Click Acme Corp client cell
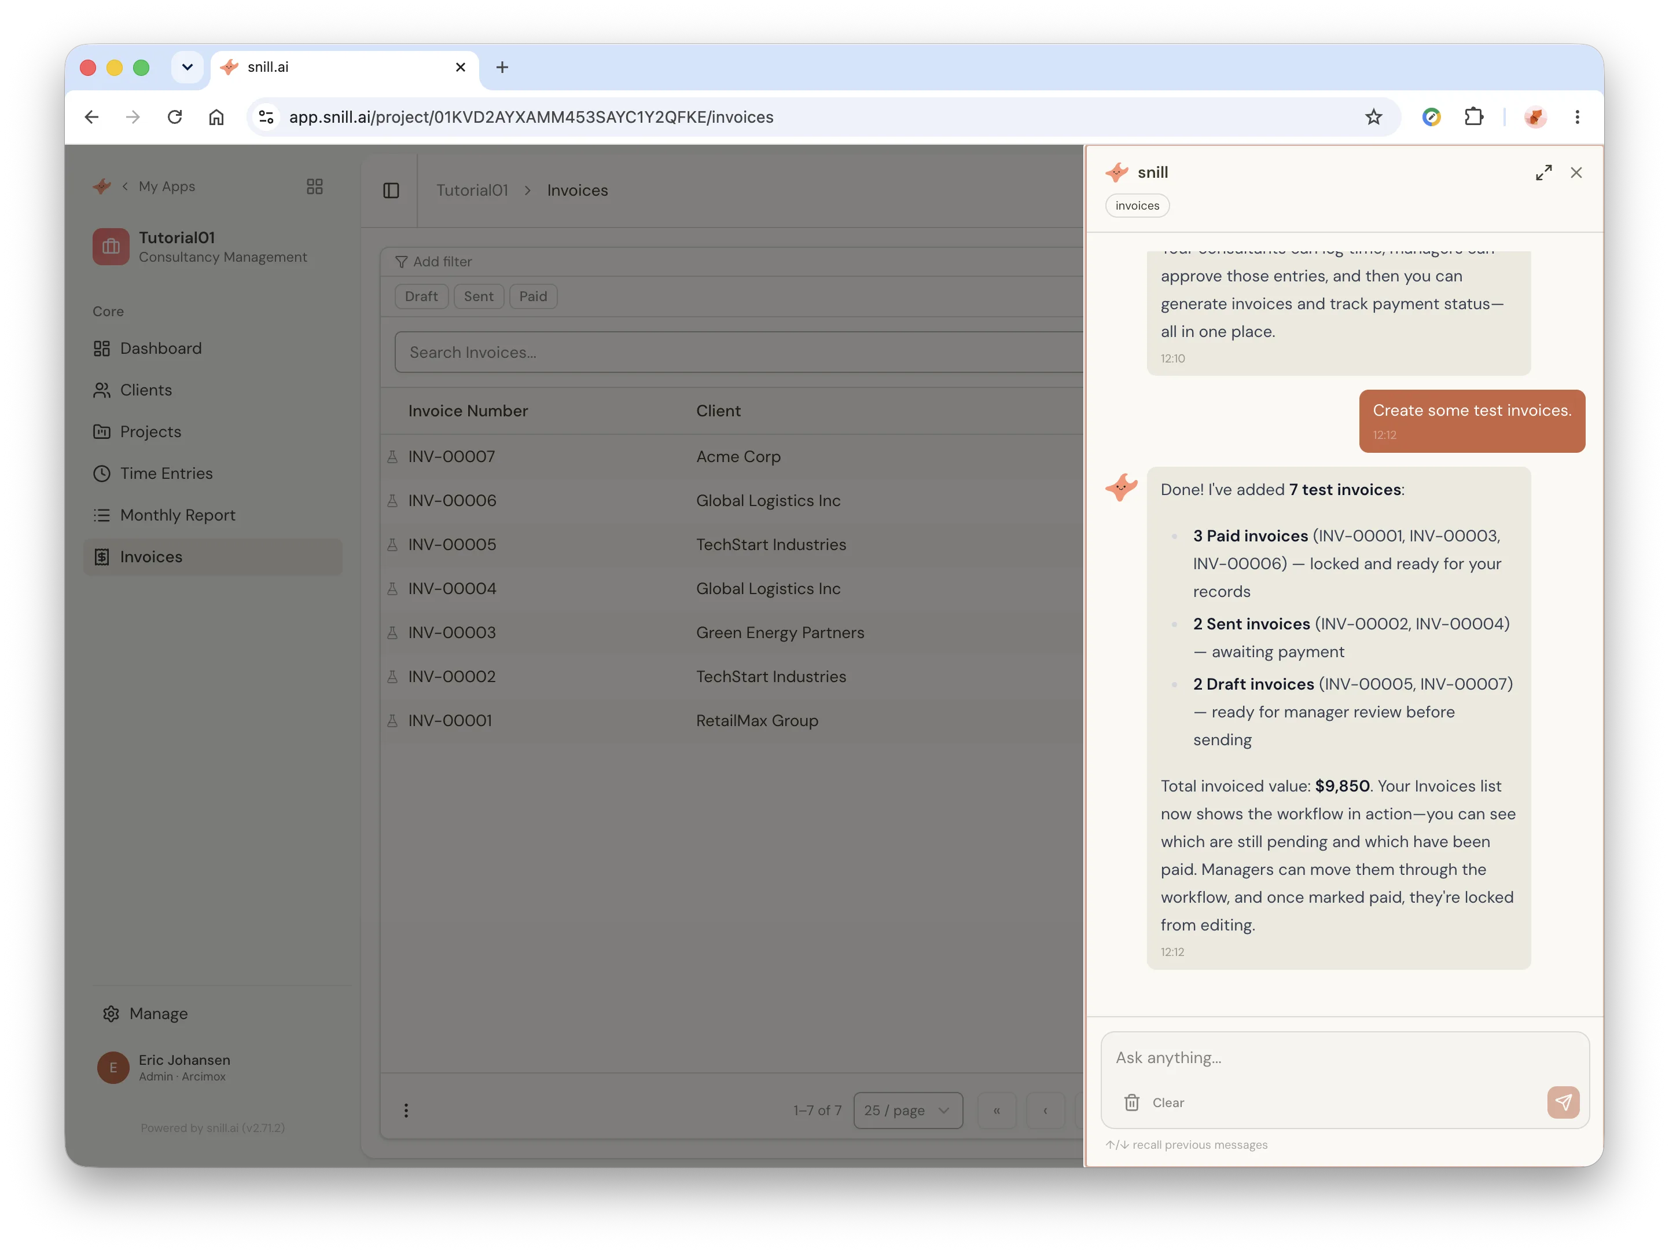The height and width of the screenshot is (1253, 1669). click(738, 457)
